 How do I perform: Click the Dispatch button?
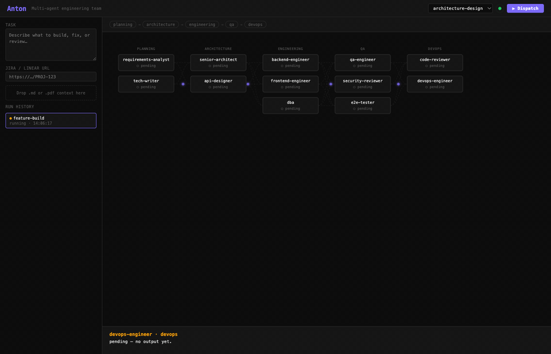[525, 9]
